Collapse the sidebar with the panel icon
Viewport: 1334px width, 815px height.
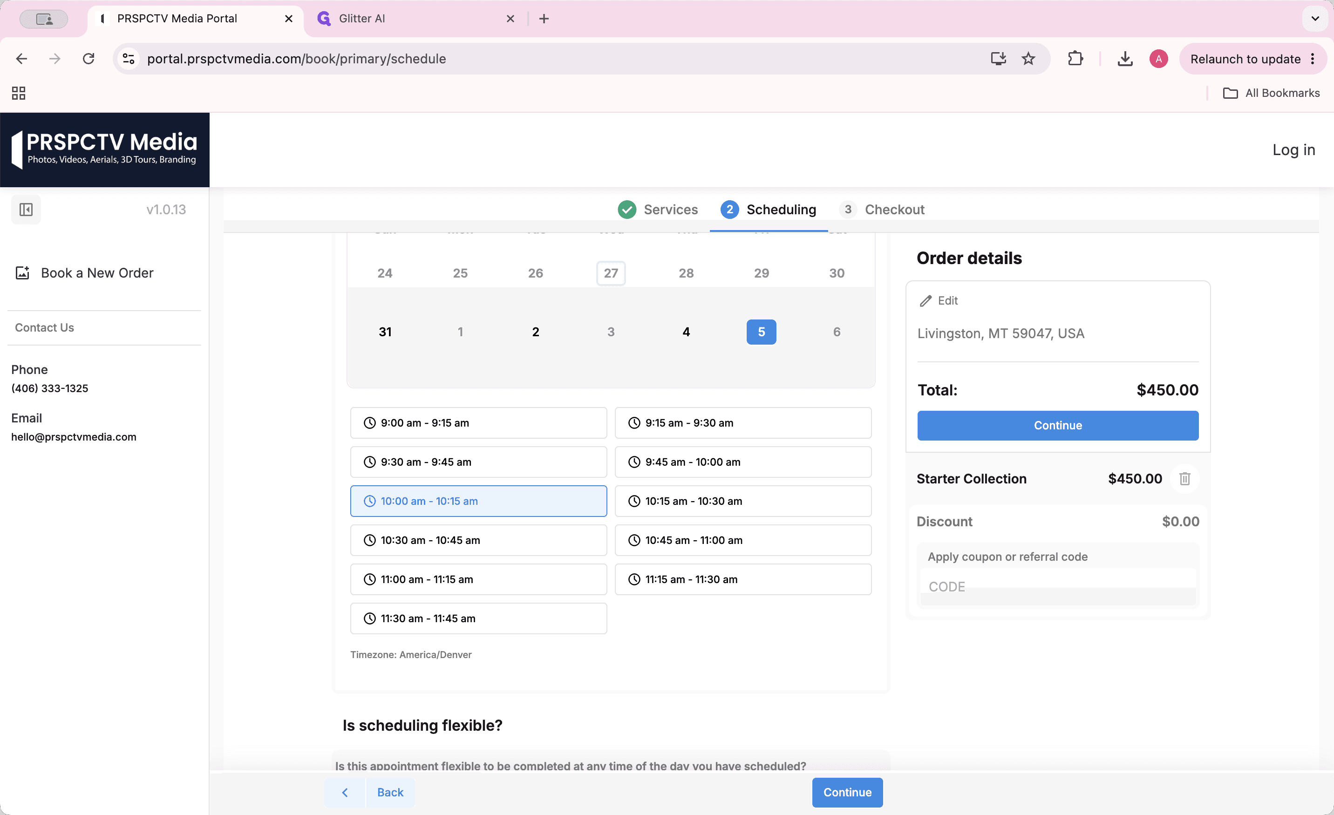26,210
